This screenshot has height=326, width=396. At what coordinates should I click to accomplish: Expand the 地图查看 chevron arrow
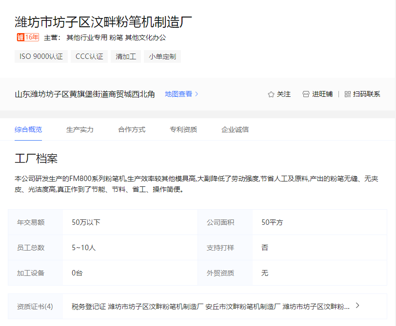197,94
